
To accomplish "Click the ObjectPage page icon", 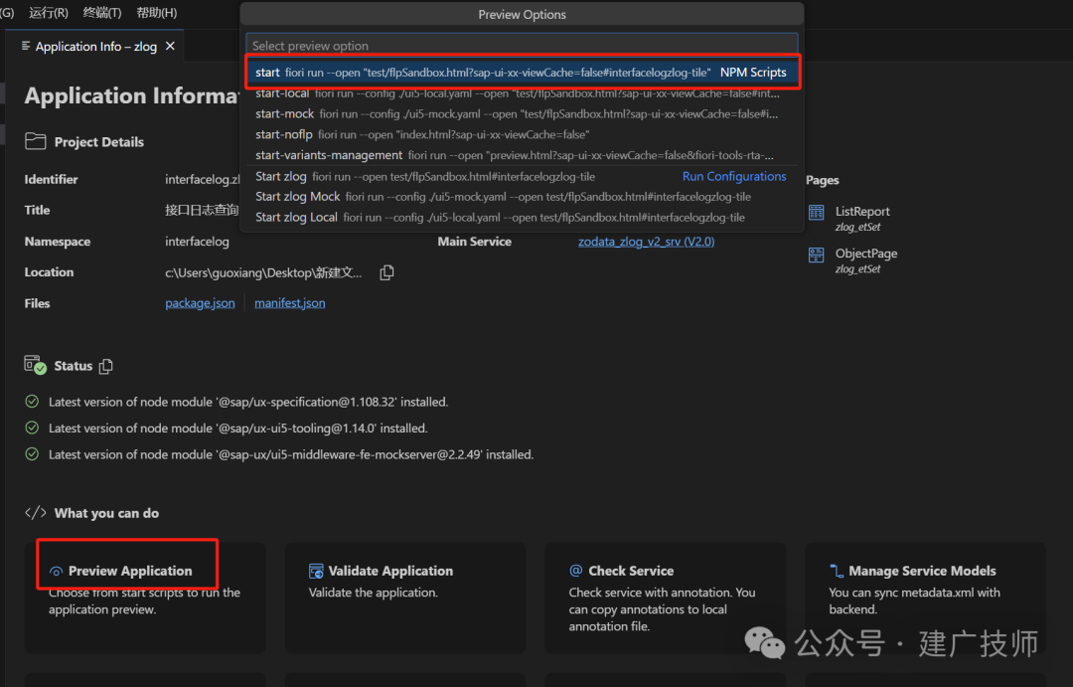I will coord(817,255).
